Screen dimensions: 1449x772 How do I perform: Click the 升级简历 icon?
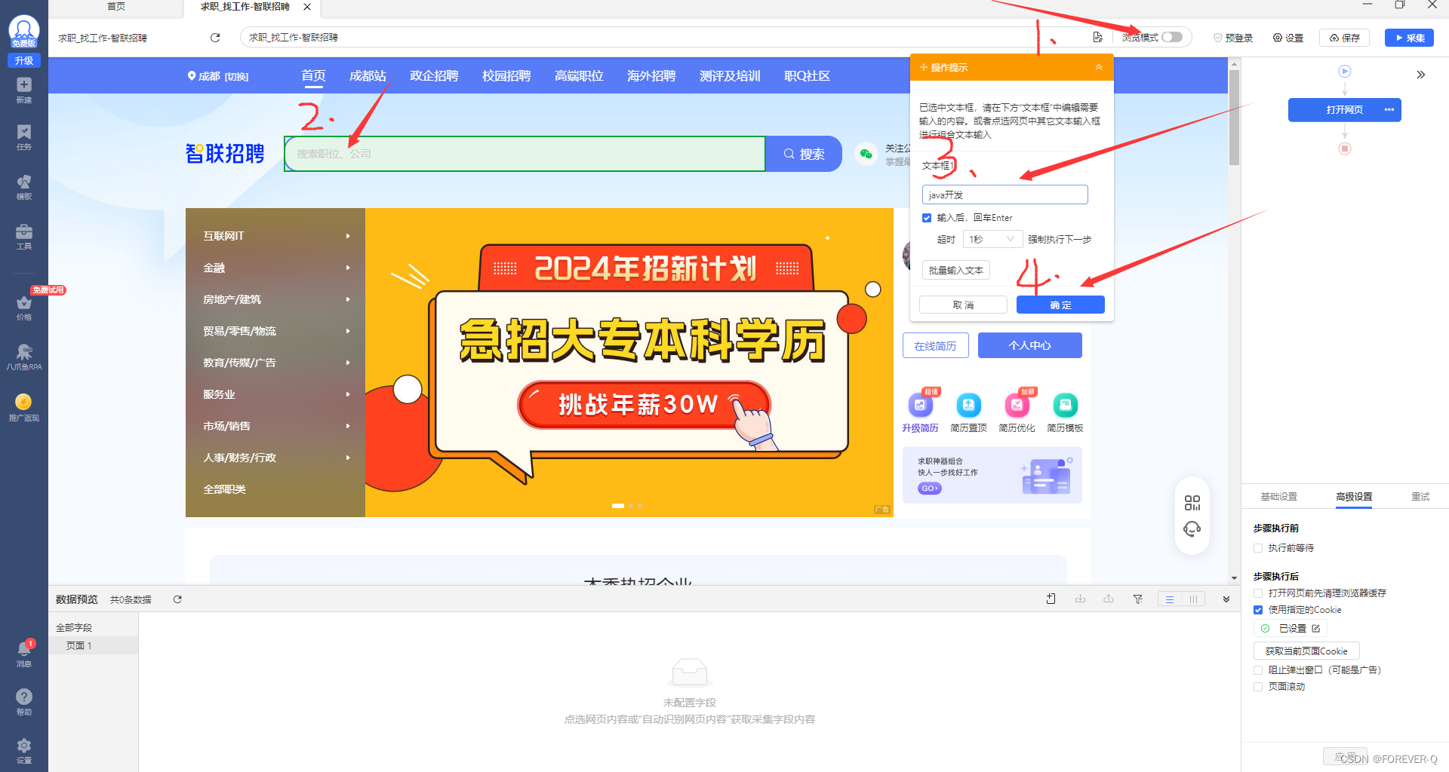(x=920, y=405)
